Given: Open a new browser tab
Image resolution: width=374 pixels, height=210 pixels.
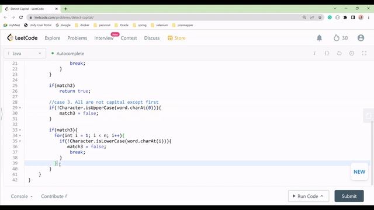Looking at the screenshot, I should coord(65,9).
